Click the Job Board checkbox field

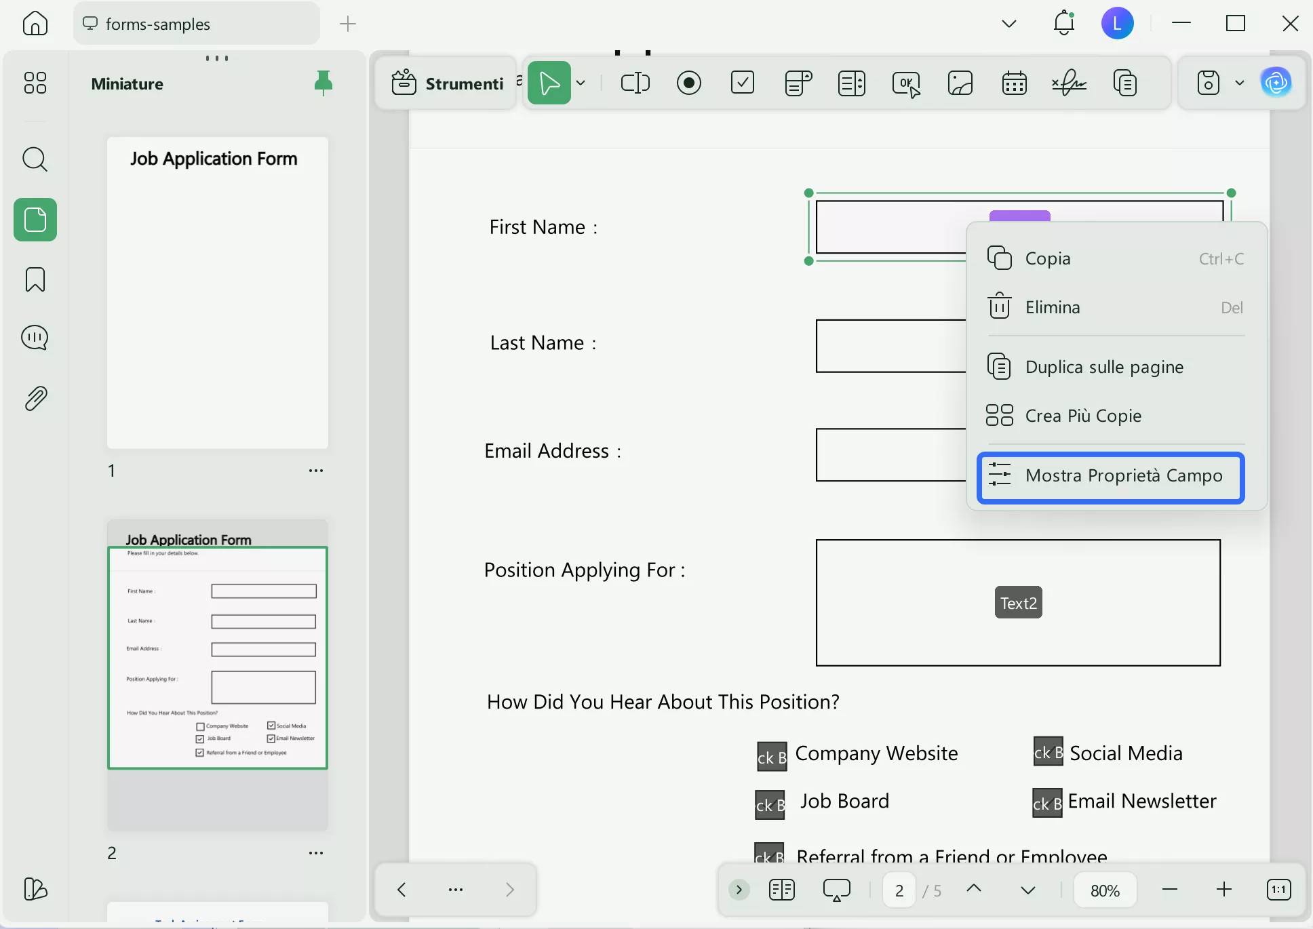click(770, 804)
